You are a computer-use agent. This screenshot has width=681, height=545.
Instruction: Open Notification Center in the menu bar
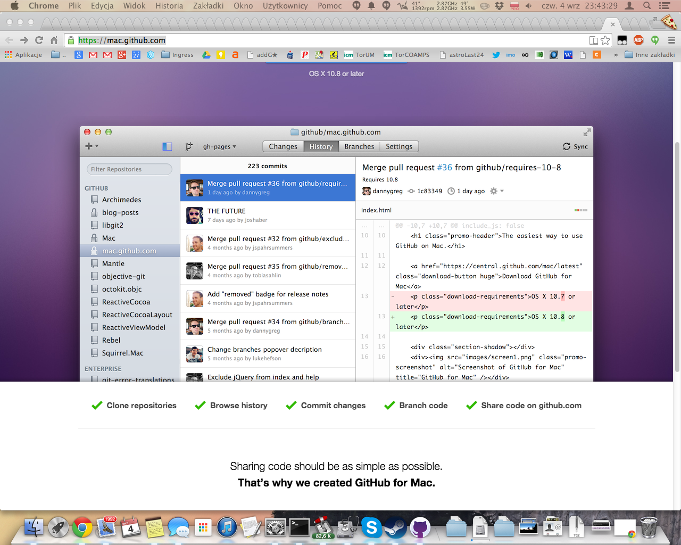click(665, 6)
